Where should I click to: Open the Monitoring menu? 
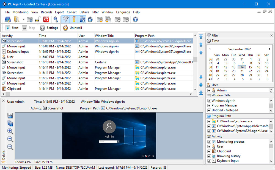click(x=20, y=12)
